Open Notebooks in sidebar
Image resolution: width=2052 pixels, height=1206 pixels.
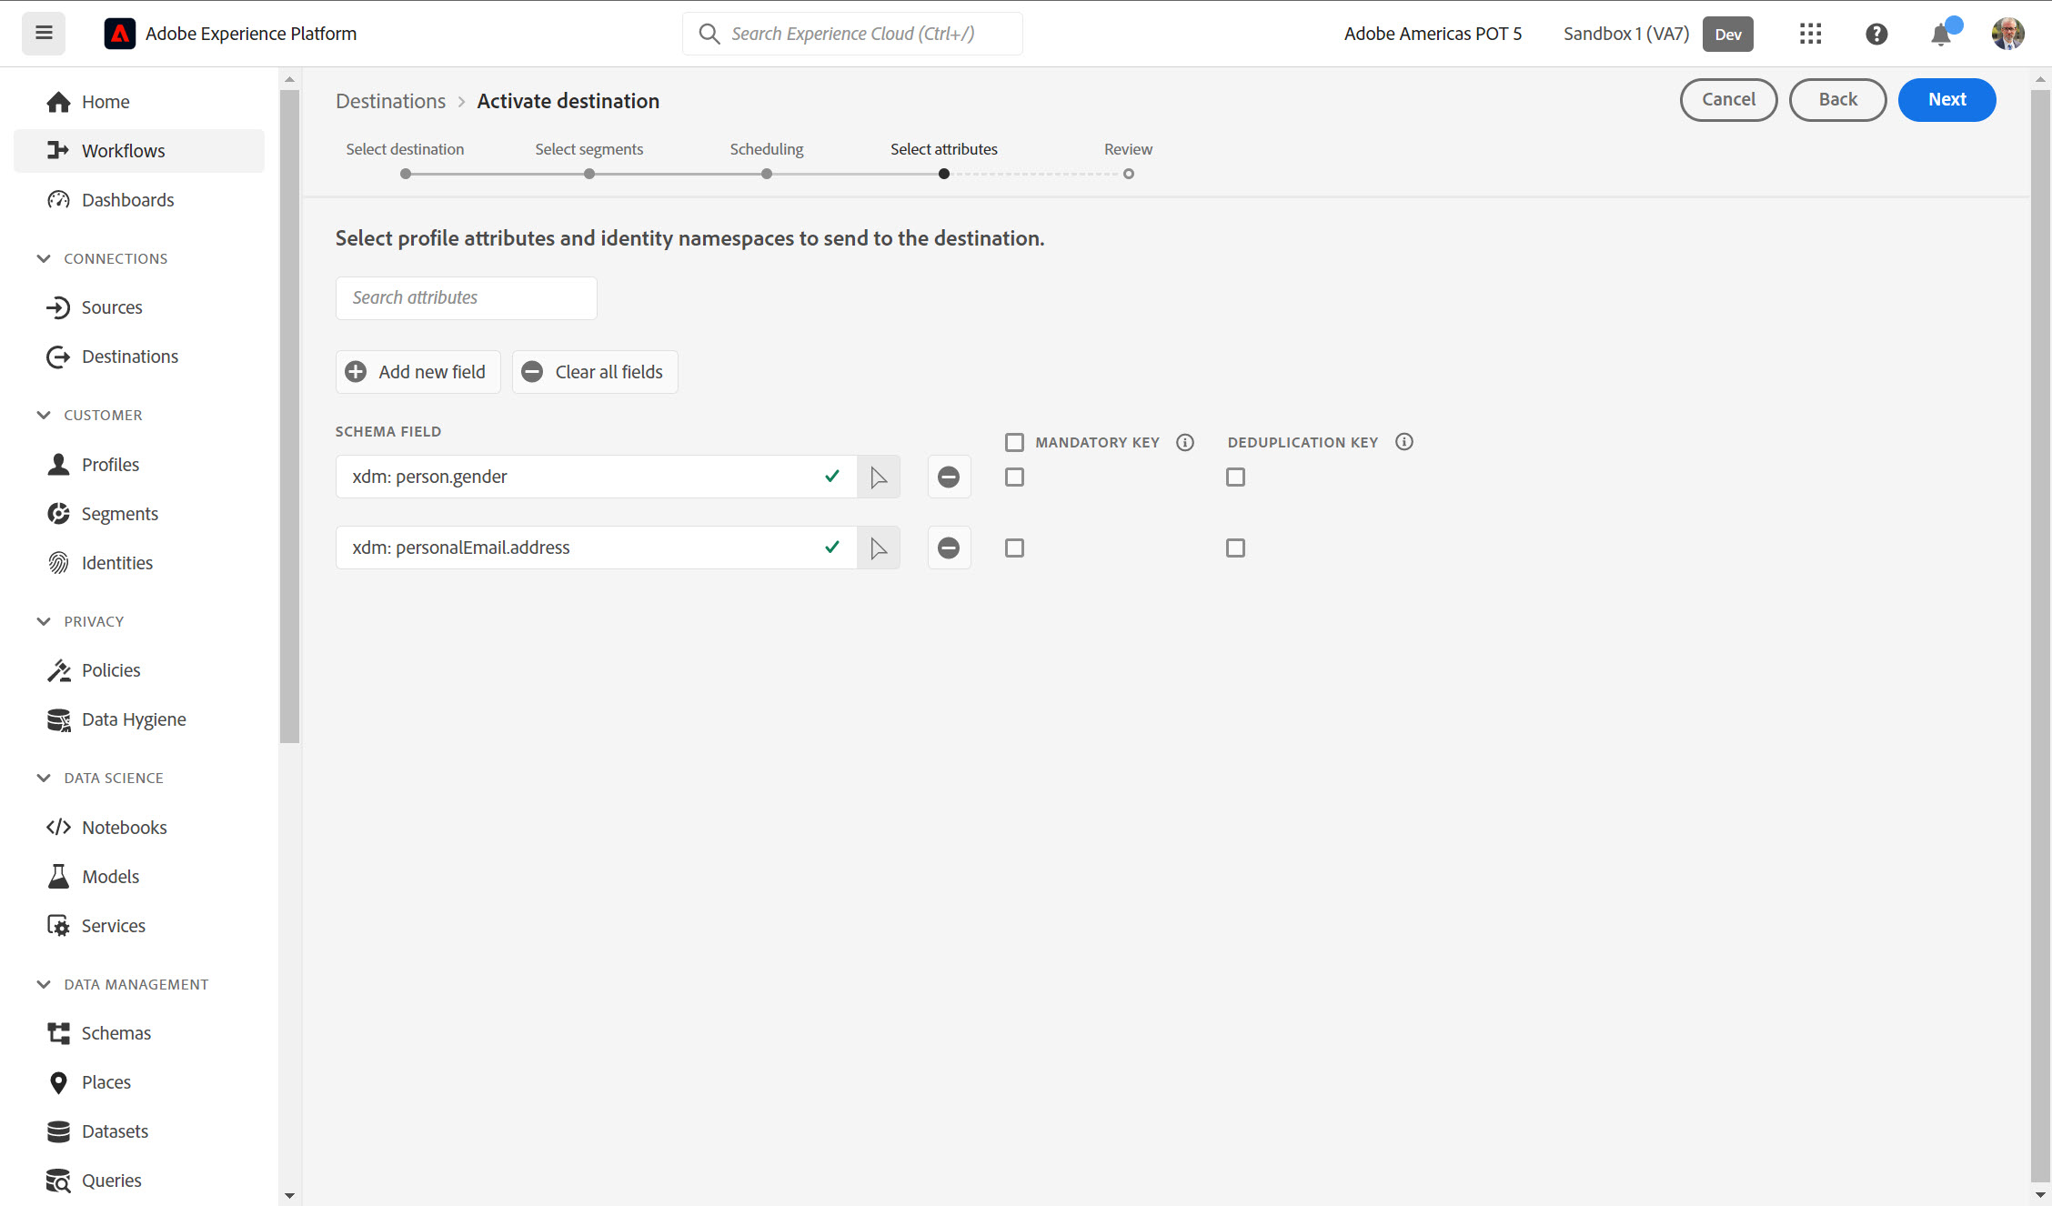[139, 828]
